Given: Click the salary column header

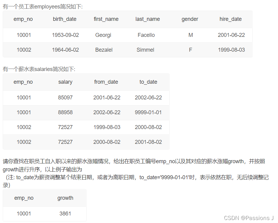Looking at the screenshot, I should [x=65, y=82].
